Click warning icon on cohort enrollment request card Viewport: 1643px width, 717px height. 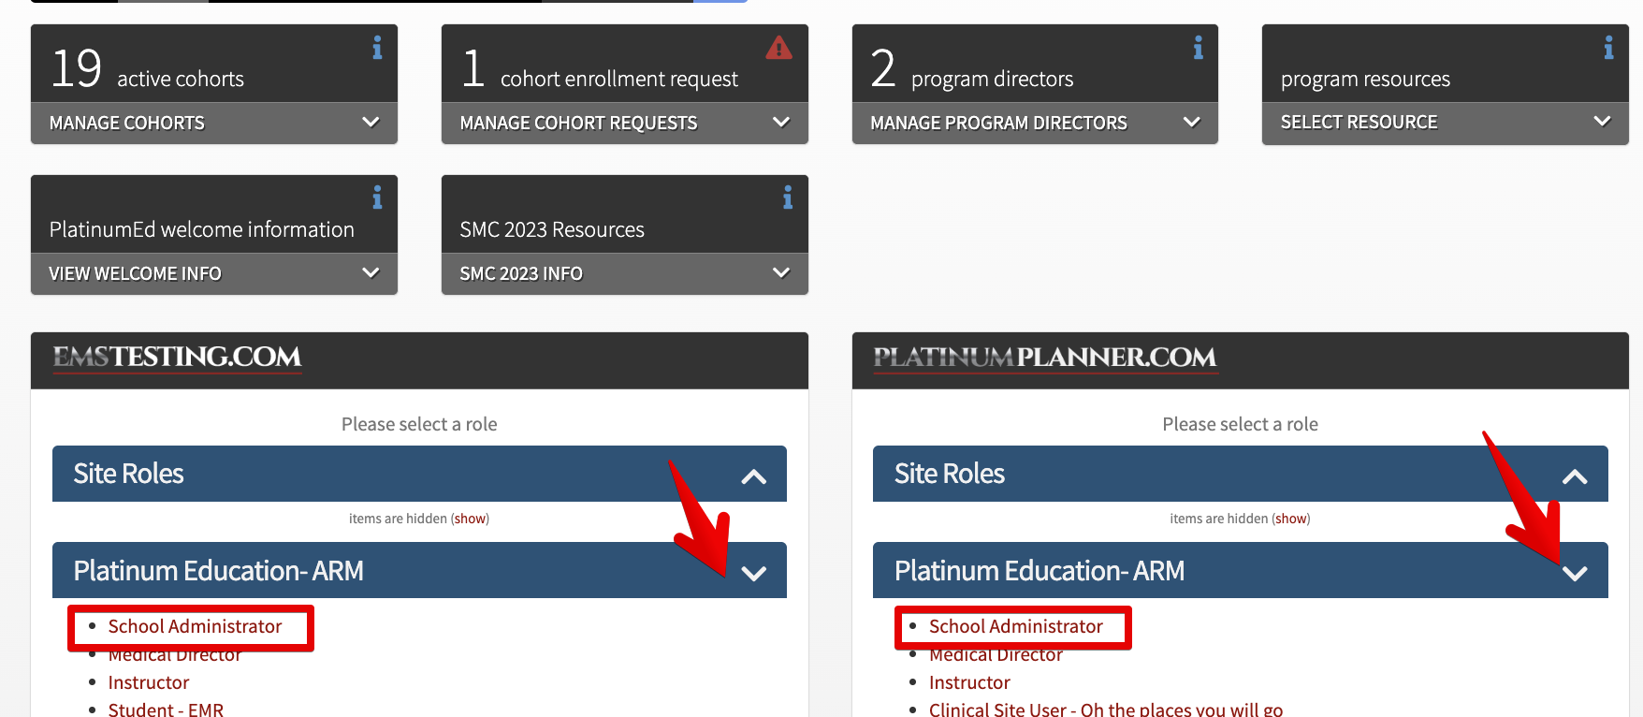(778, 48)
